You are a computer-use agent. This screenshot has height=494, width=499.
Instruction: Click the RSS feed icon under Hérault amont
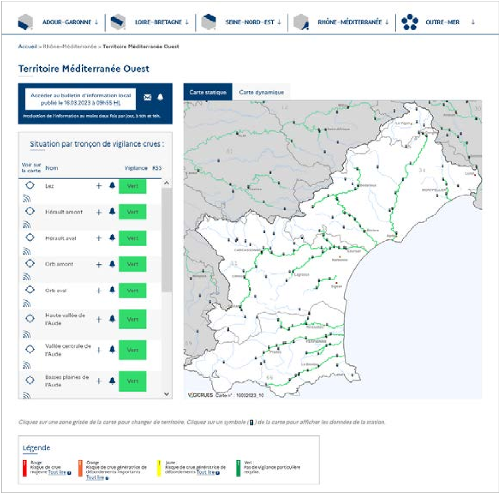[27, 225]
